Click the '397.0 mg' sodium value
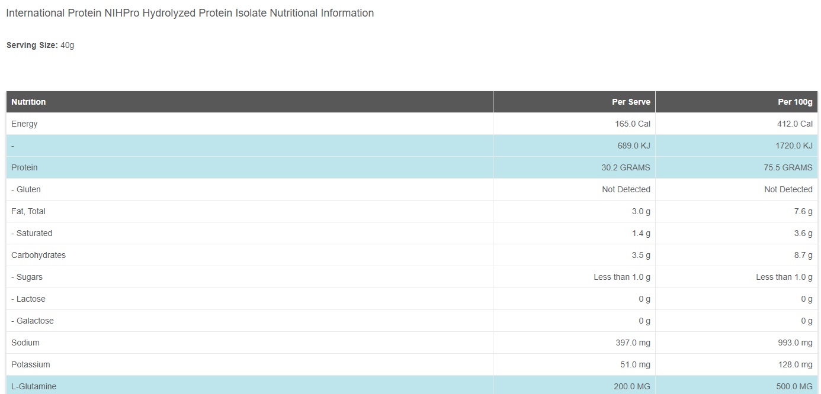Viewport: 821px width, 394px height. (633, 343)
